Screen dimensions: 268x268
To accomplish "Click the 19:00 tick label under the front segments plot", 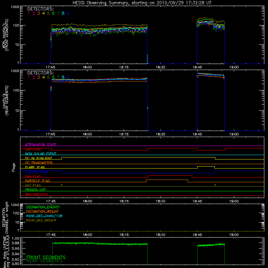I will [x=234, y=67].
